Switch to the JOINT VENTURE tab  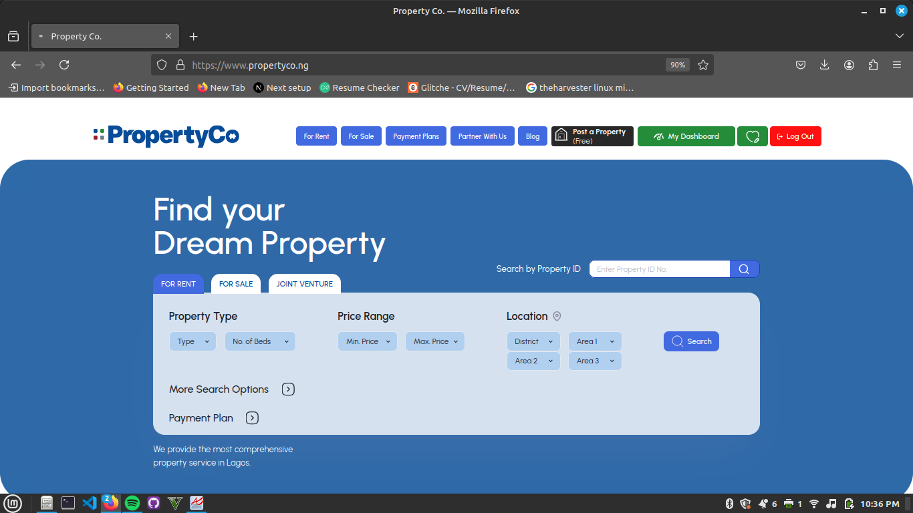pos(305,284)
